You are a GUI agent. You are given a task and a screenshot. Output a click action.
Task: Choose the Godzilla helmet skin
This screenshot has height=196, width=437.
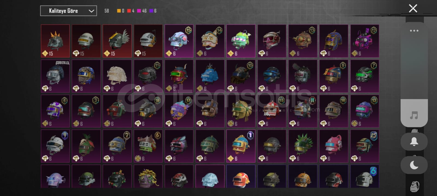(55, 76)
